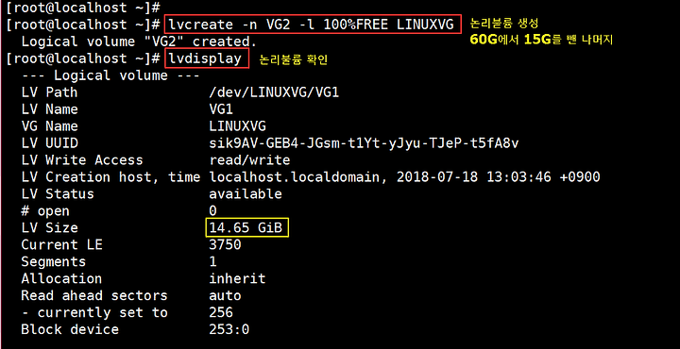Click the 'LV Creation host, time' label
Viewport: 680px width, 349px height.
(110, 177)
